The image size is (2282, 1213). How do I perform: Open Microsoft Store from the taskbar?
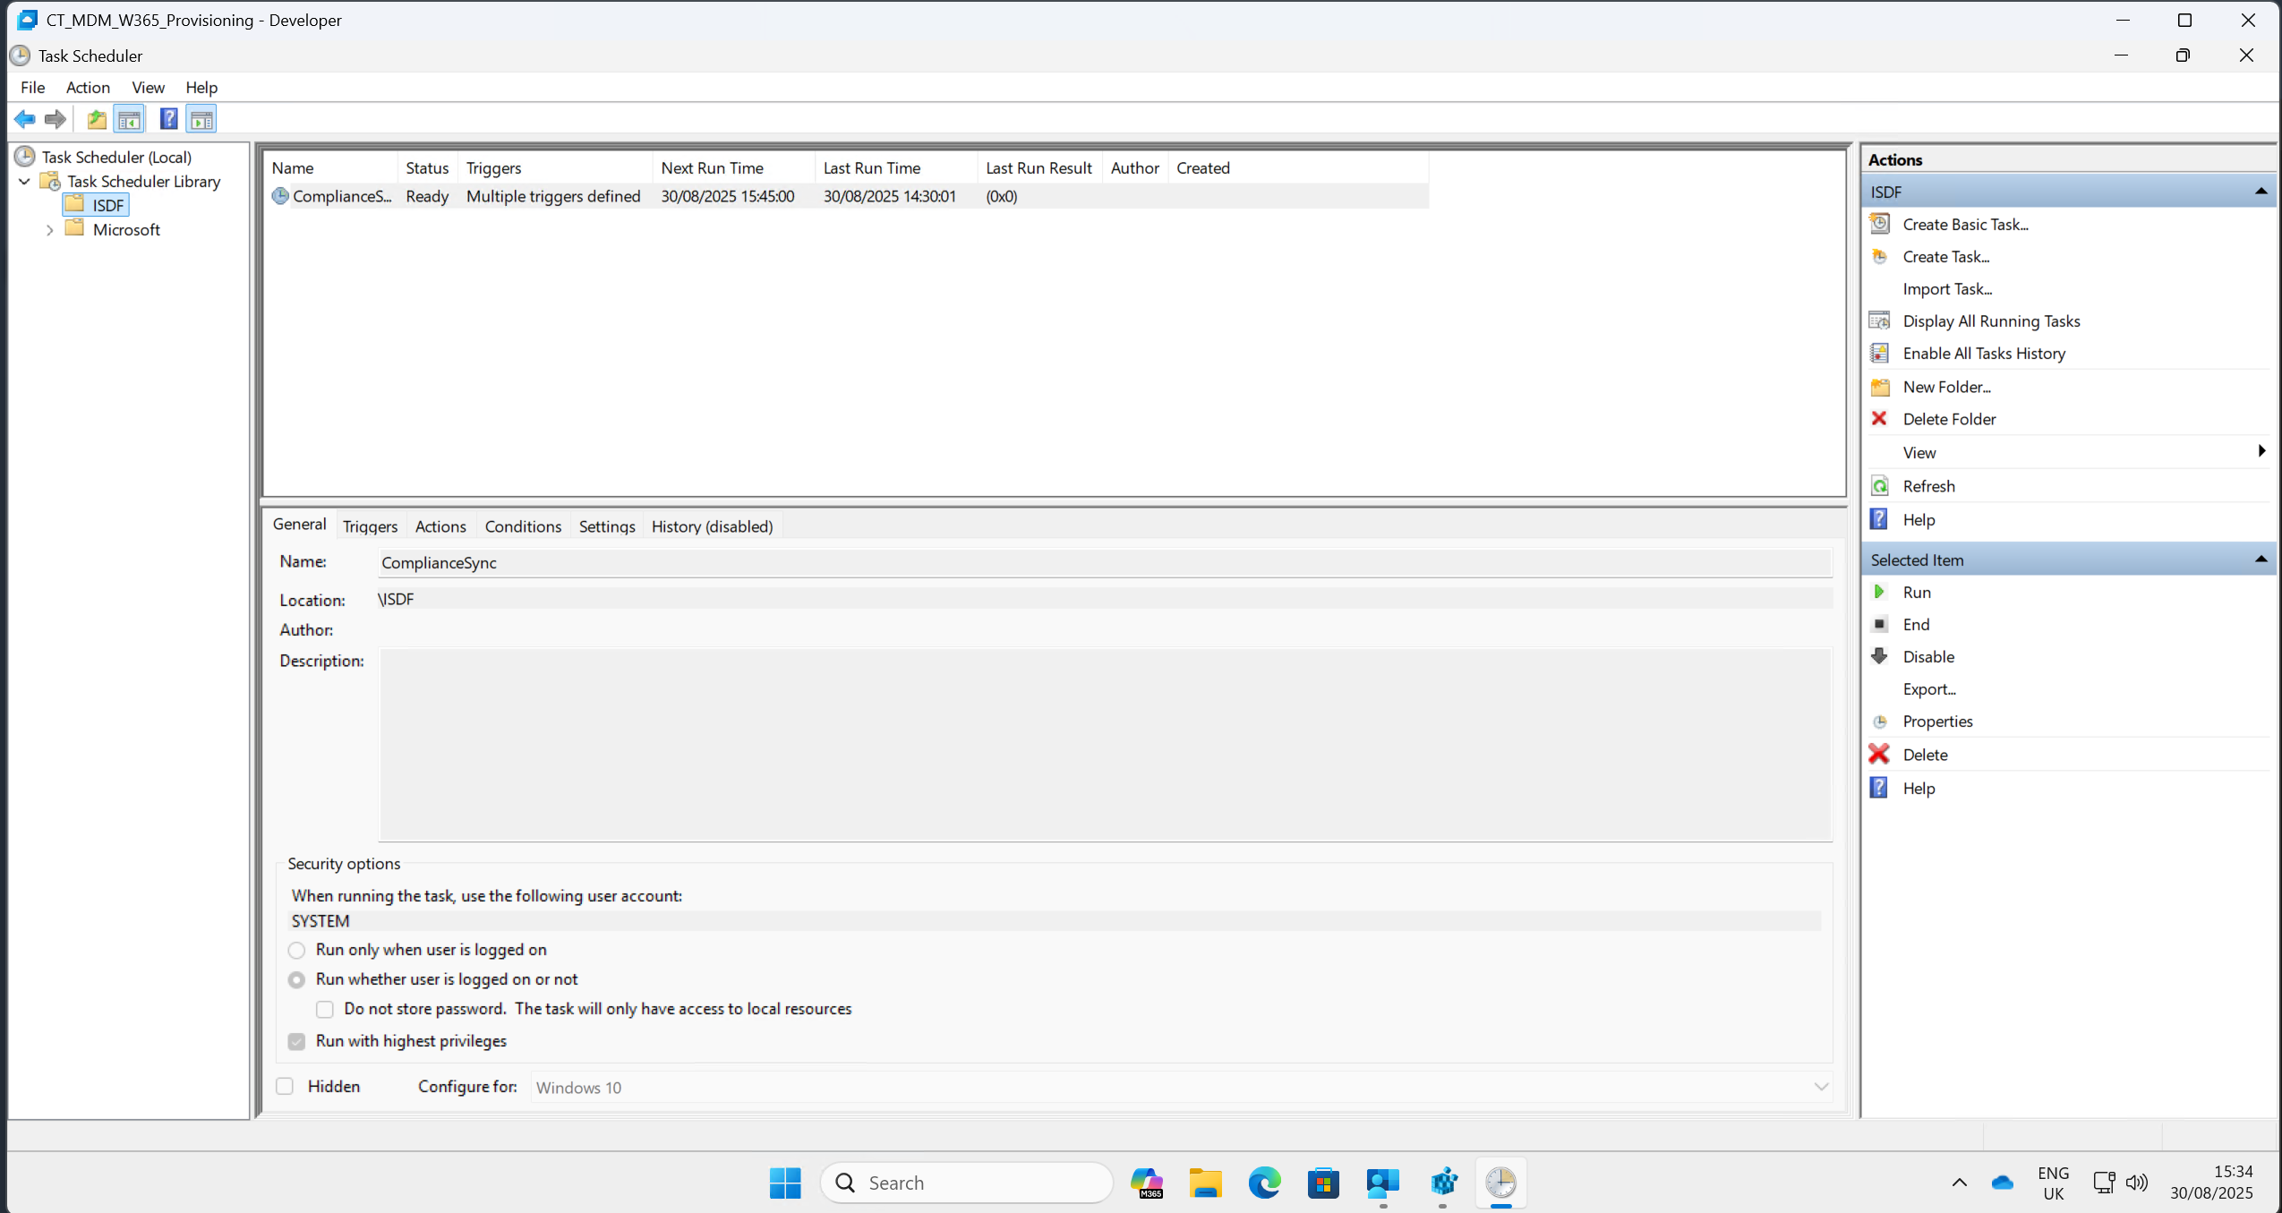pyautogui.click(x=1323, y=1183)
